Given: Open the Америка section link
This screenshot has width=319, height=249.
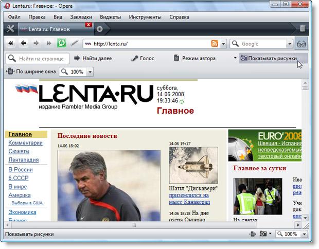Looking at the screenshot, I should (x=20, y=195).
